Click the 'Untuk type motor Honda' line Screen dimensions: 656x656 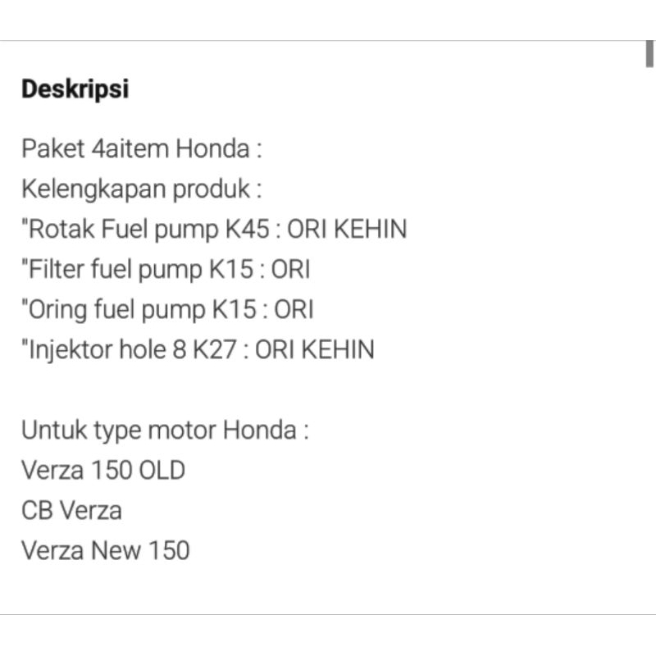pos(165,430)
